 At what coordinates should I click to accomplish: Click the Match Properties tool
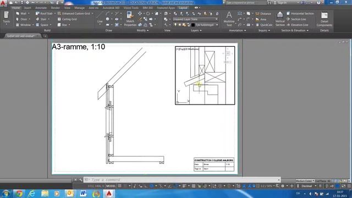[x=130, y=19]
